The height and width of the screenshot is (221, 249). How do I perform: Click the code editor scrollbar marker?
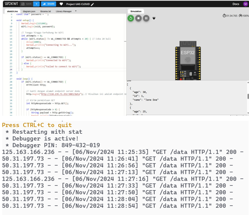pos(125,41)
